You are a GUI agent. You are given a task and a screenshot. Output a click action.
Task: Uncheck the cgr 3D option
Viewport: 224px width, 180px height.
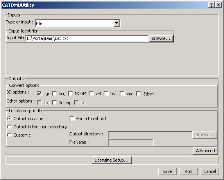coord(39,94)
